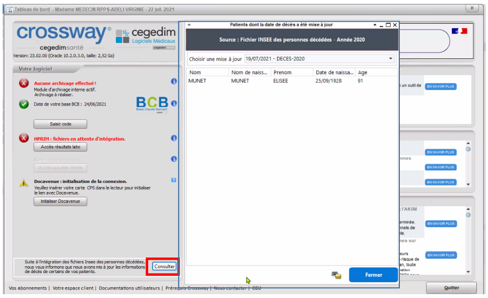Click the system menu icon in the dialog's top-left corner
The height and width of the screenshot is (298, 488).
(x=189, y=25)
